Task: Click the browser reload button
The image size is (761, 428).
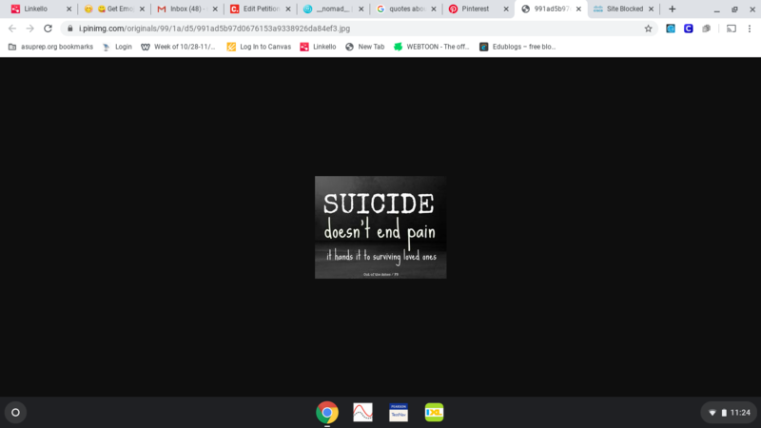Action: tap(48, 29)
